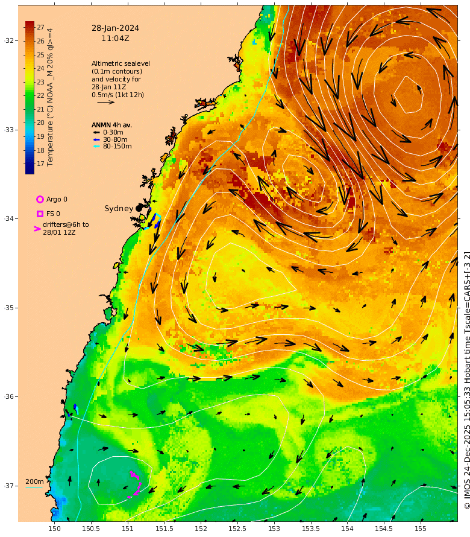Click the longitude label 152
Image resolution: width=470 pixels, height=537 pixels.
[x=201, y=529]
